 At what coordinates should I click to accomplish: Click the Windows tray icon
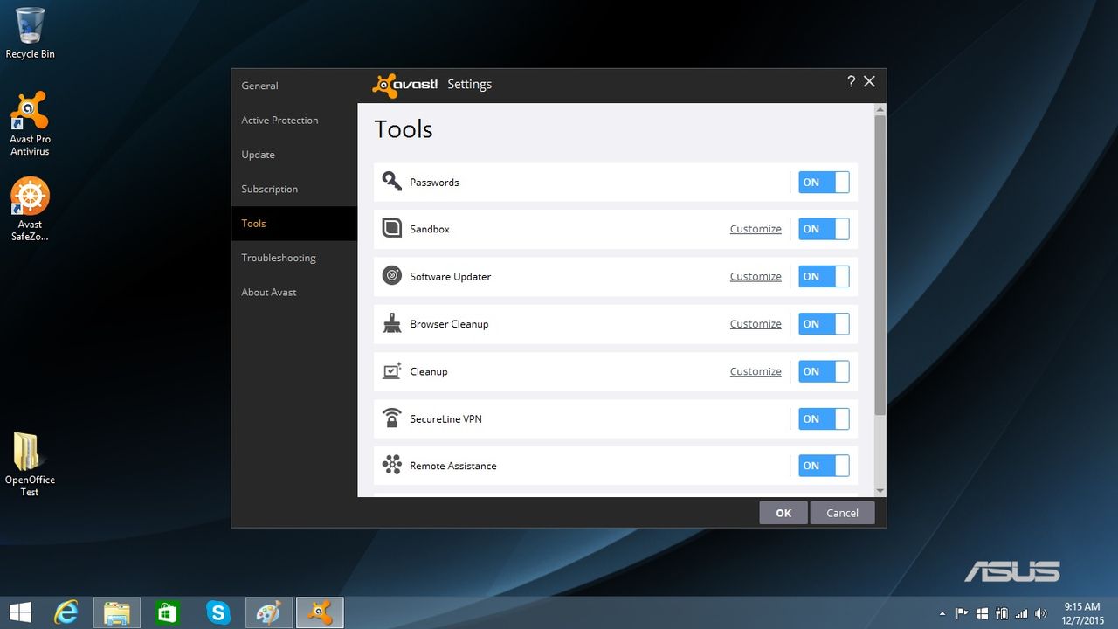(x=982, y=613)
